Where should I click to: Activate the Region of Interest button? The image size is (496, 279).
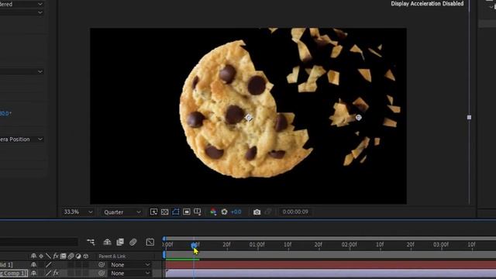pyautogui.click(x=187, y=212)
